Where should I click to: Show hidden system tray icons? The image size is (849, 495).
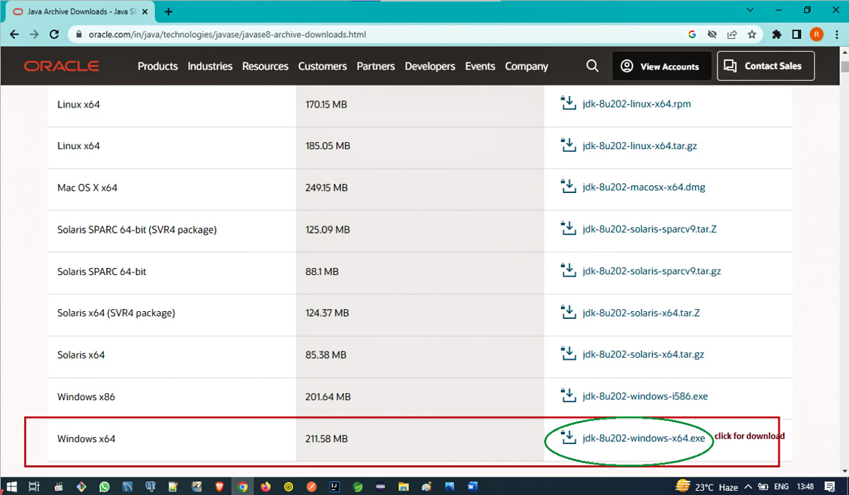[x=748, y=487]
